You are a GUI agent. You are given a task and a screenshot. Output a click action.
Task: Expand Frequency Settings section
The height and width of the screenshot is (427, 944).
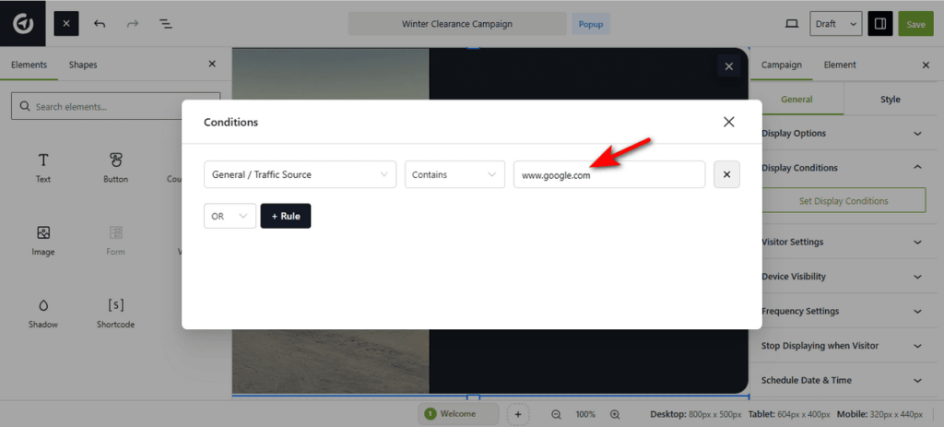842,312
